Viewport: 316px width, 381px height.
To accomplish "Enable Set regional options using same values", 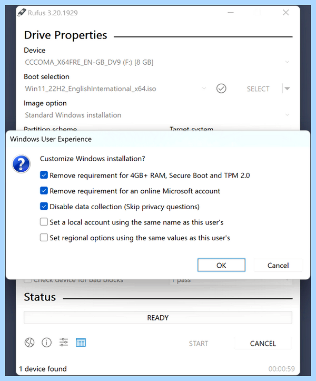I will (x=44, y=237).
